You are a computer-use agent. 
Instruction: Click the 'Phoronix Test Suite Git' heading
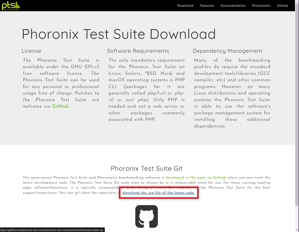[146, 169]
